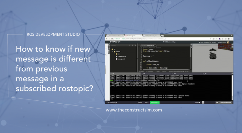The height and width of the screenshot is (133, 242).
Task: Open package.xml in the file tree
Action: pos(120,59)
